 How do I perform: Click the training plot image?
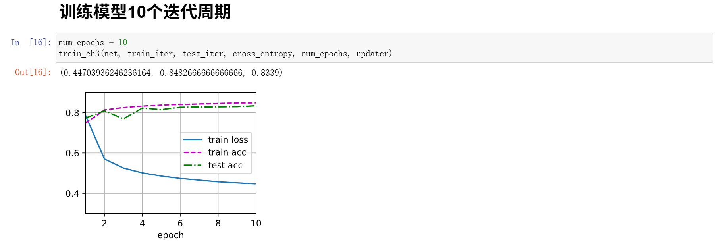[164, 166]
